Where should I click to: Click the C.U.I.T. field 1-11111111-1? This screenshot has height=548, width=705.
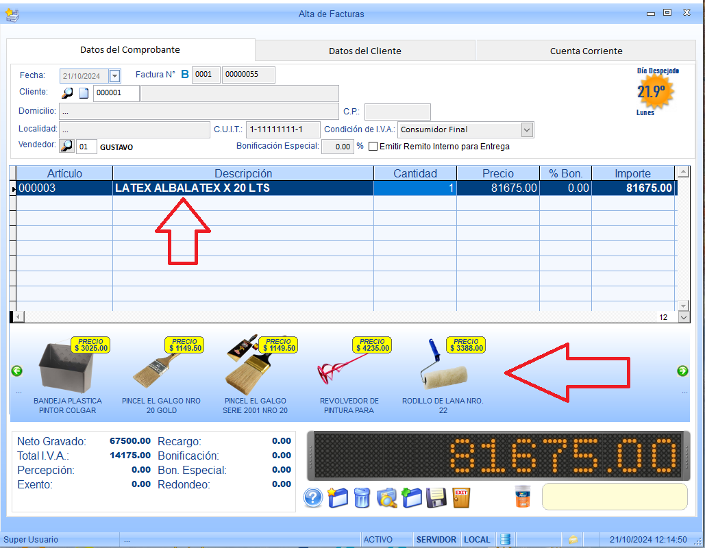tap(283, 129)
